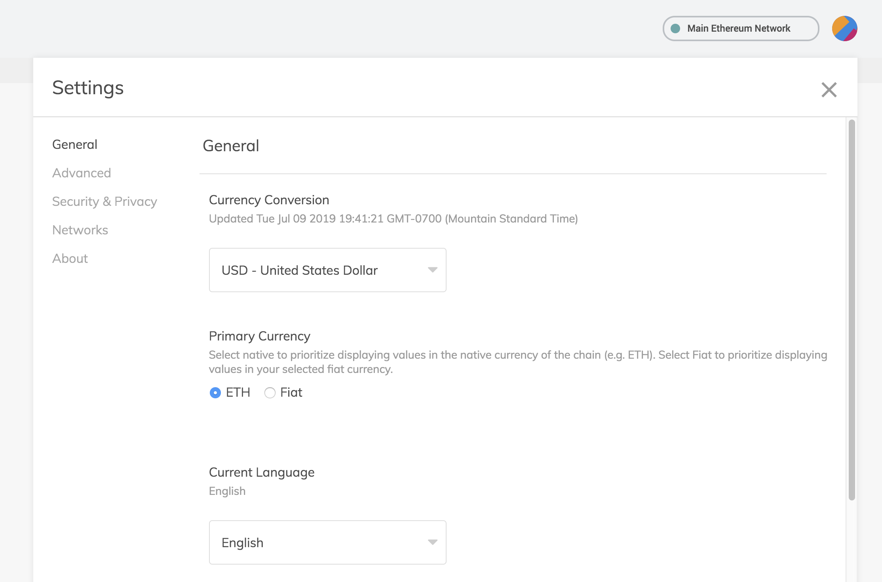Click the currency dropdown arrow icon
The height and width of the screenshot is (582, 882).
432,270
